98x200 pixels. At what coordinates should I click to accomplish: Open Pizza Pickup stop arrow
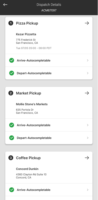[87, 23]
